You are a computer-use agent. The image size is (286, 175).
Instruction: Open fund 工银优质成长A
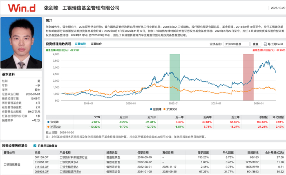coord(69,162)
